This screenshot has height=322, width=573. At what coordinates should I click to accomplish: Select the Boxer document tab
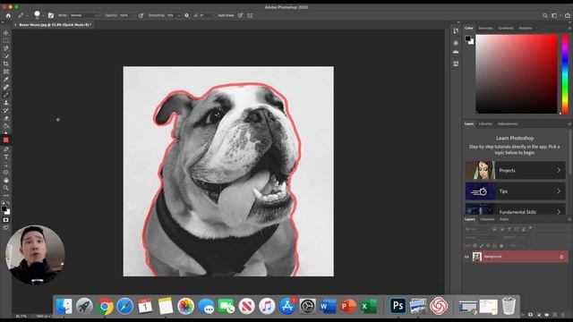coord(54,25)
